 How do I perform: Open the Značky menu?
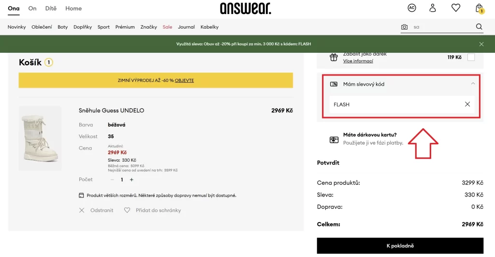point(149,27)
